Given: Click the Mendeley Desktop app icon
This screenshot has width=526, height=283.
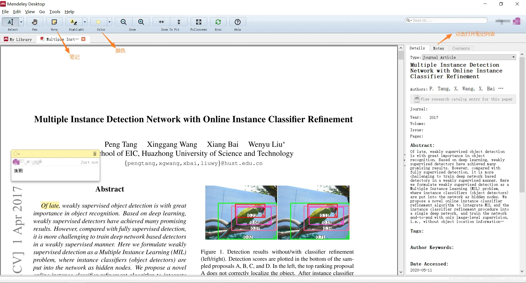Looking at the screenshot, I should (x=3, y=4).
